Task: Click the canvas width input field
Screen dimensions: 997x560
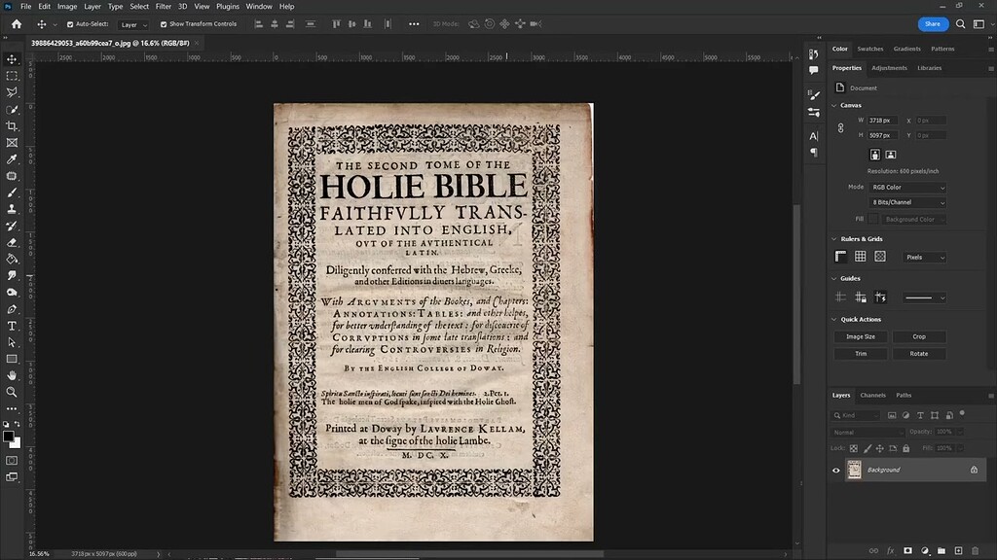Action: pos(881,120)
